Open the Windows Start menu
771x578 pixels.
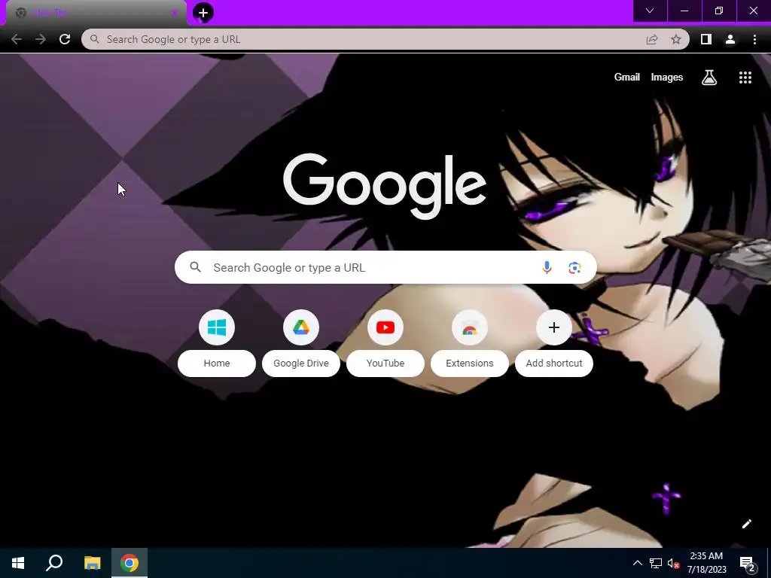click(18, 563)
